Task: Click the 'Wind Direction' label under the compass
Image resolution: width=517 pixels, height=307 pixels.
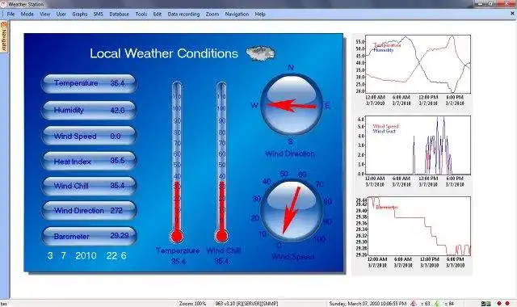Action: (290, 153)
